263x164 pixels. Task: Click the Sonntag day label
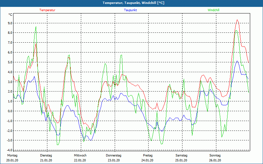[215, 155]
